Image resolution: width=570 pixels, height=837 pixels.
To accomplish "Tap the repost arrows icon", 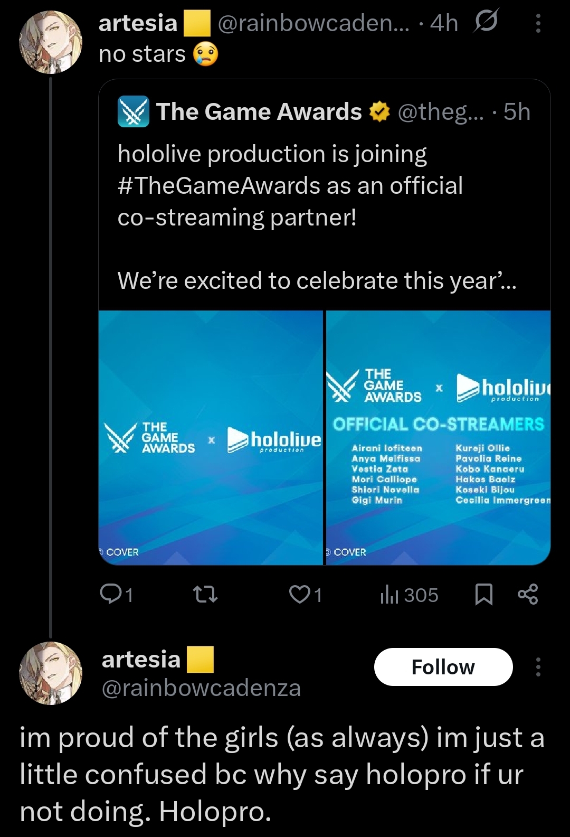I will point(205,595).
